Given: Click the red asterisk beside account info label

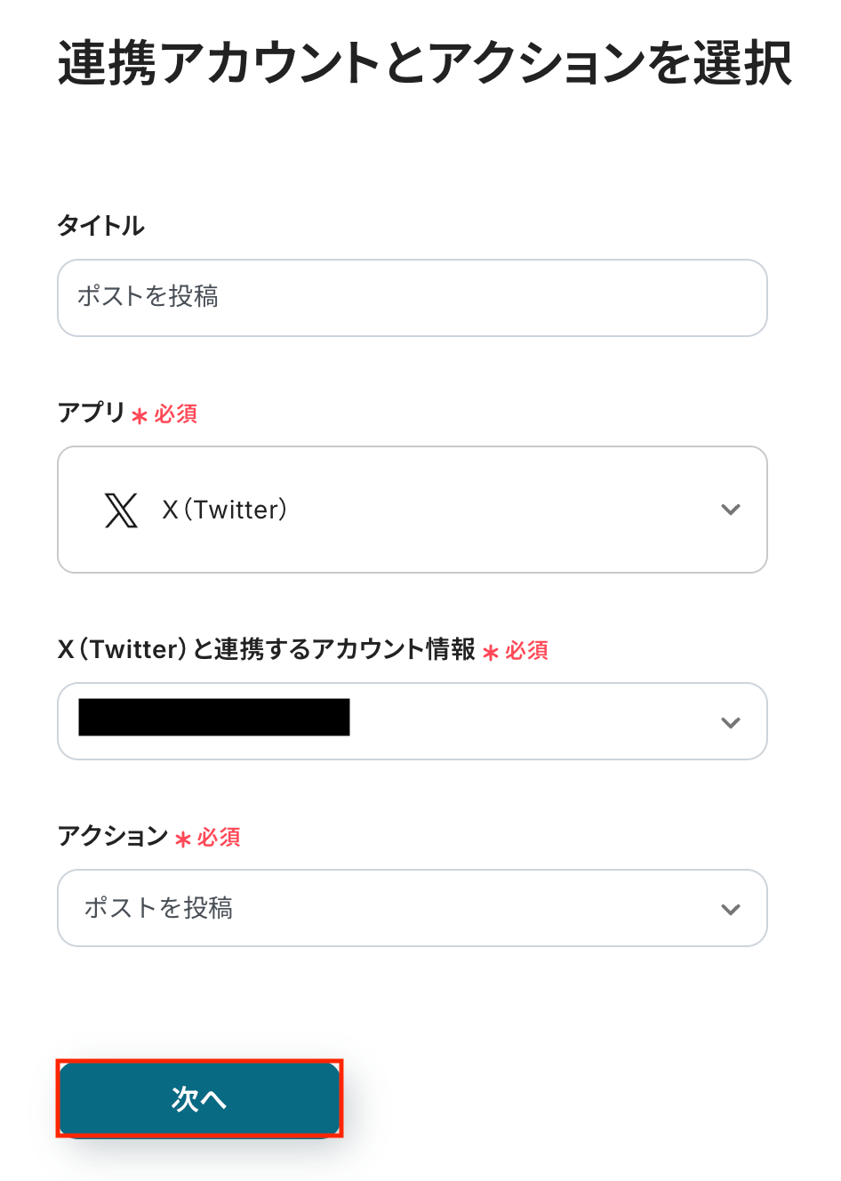Looking at the screenshot, I should click(x=491, y=653).
